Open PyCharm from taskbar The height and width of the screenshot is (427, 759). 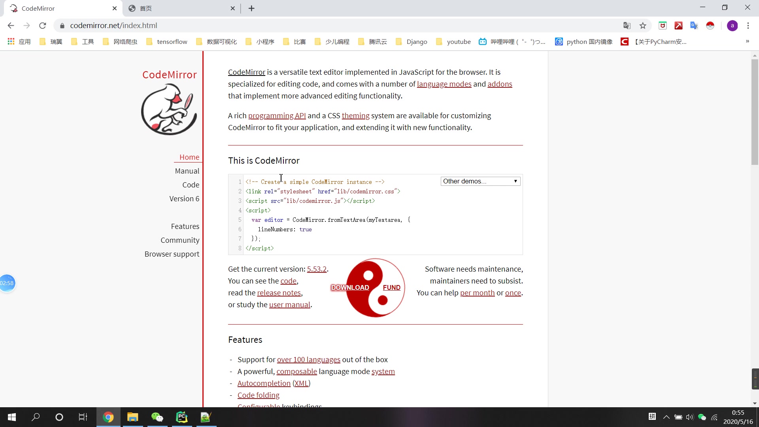[181, 417]
